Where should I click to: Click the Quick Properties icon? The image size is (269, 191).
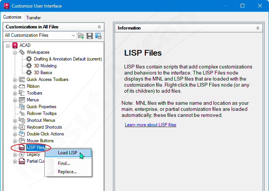22,107
